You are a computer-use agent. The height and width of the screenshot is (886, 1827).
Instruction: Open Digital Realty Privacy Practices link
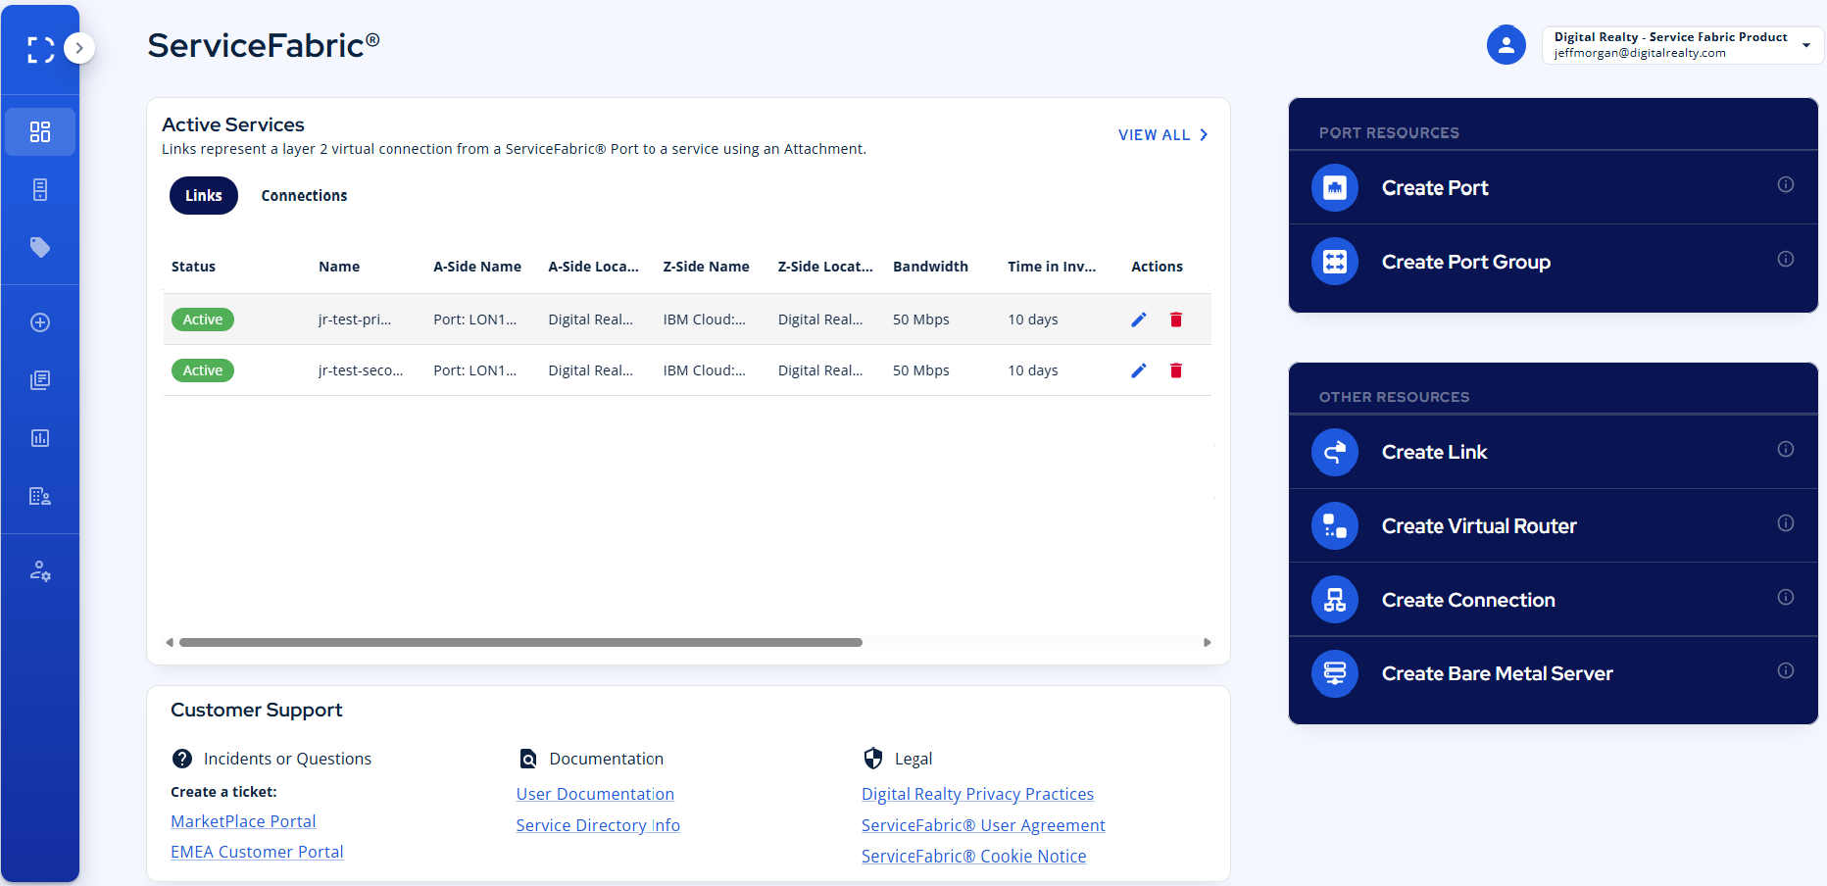(977, 794)
